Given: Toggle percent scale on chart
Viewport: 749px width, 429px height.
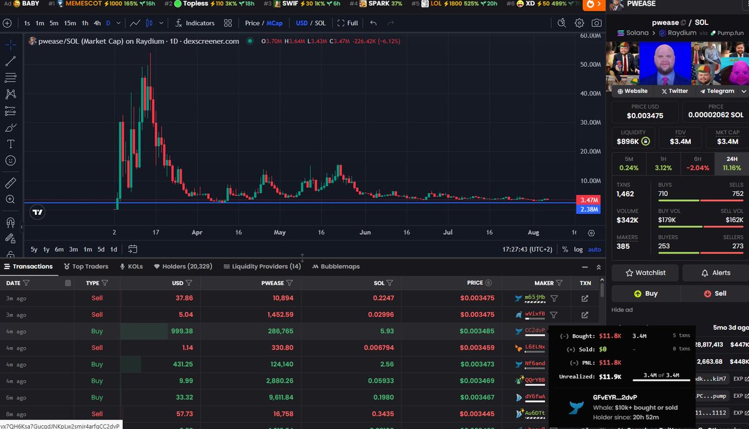Looking at the screenshot, I should (565, 249).
